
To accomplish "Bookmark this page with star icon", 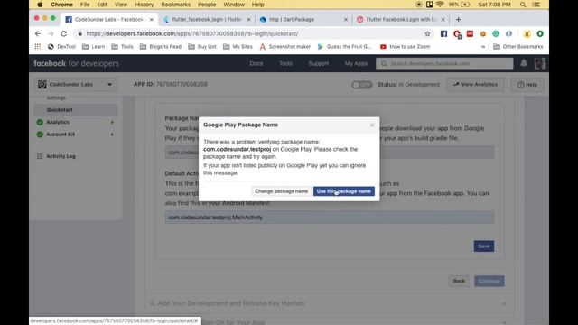I will pos(427,33).
